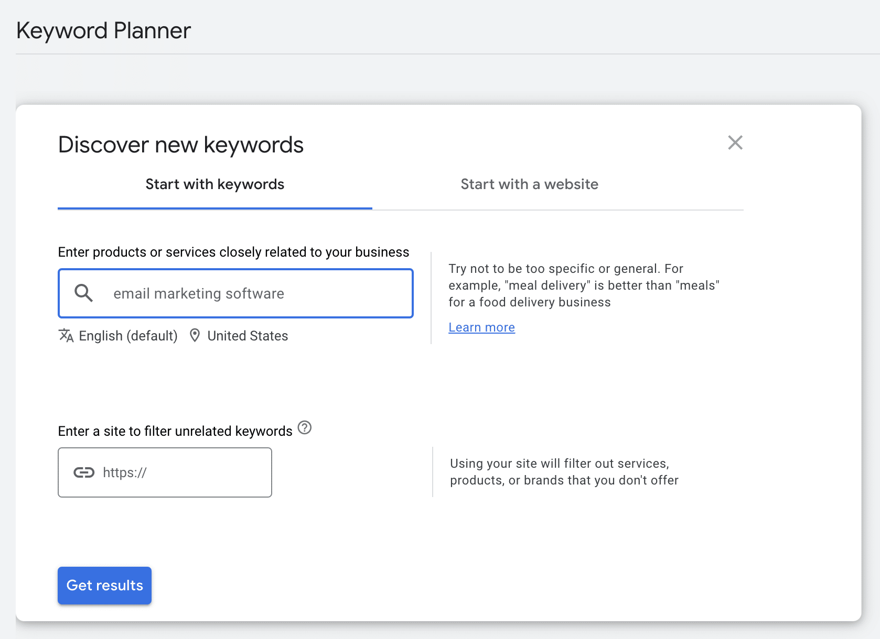Open language setting via translate icon
Viewport: 880px width, 639px height.
pos(66,335)
